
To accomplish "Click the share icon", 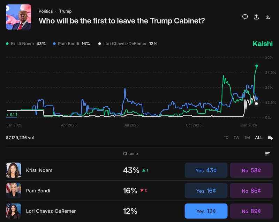I will pyautogui.click(x=256, y=17).
